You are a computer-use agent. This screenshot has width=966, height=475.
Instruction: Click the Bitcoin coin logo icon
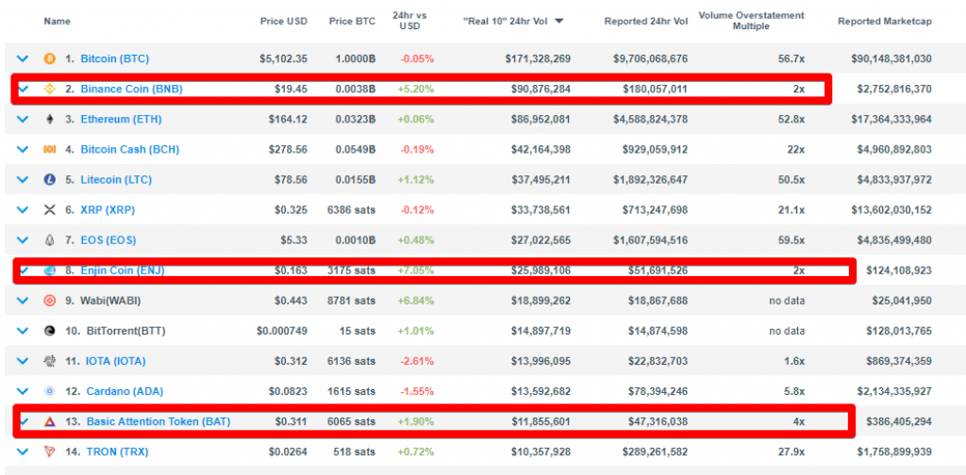click(49, 59)
